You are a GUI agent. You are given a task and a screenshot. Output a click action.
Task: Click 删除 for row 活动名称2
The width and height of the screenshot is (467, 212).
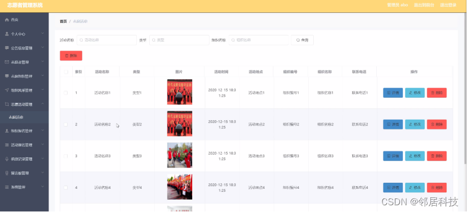pyautogui.click(x=437, y=124)
